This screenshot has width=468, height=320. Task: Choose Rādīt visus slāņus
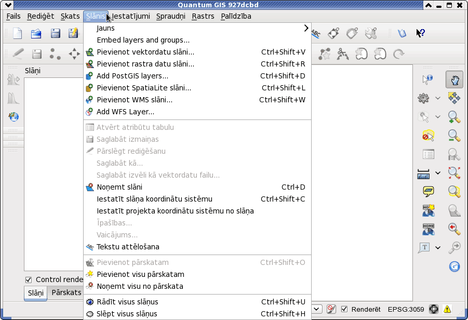pos(197,302)
